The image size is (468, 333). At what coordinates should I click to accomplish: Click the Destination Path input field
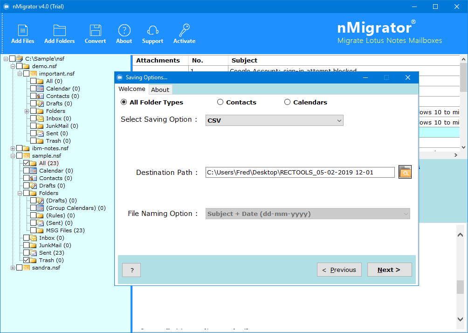pyautogui.click(x=300, y=172)
